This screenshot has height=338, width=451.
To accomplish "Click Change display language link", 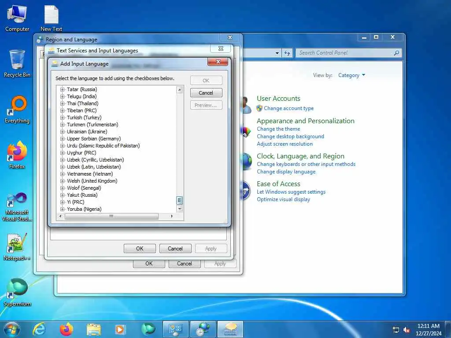I will pos(286,172).
